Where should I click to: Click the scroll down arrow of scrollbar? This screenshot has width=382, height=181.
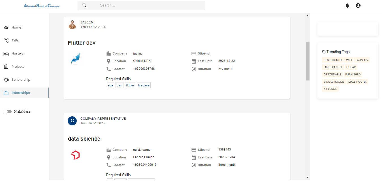point(308,177)
